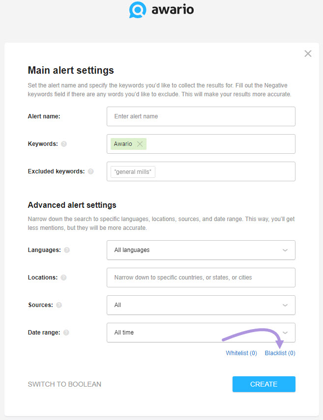Screen dimensions: 323x420
Task: Open the Keywords help tooltip icon
Action: (x=64, y=144)
